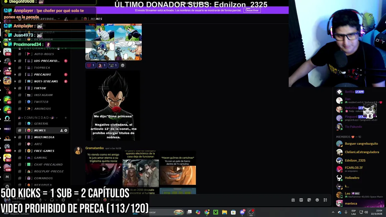Screen dimensions: 386x217
Task: Open volume control in system tray
Action: click(x=366, y=212)
